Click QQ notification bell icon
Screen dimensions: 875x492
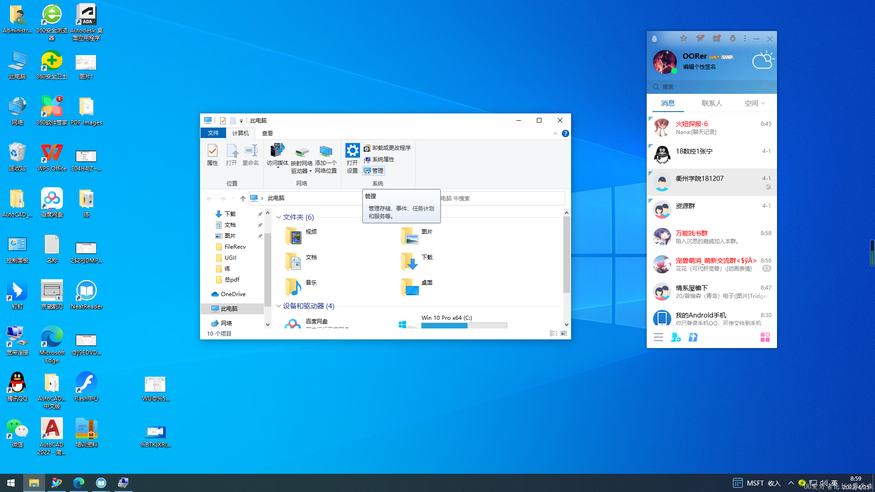pos(654,39)
